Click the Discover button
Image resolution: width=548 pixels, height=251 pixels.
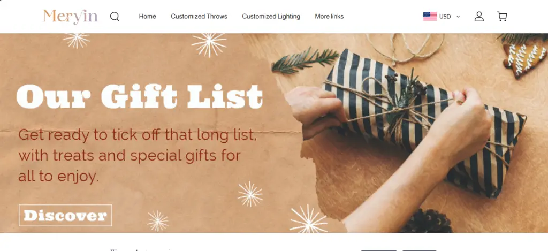pyautogui.click(x=65, y=215)
